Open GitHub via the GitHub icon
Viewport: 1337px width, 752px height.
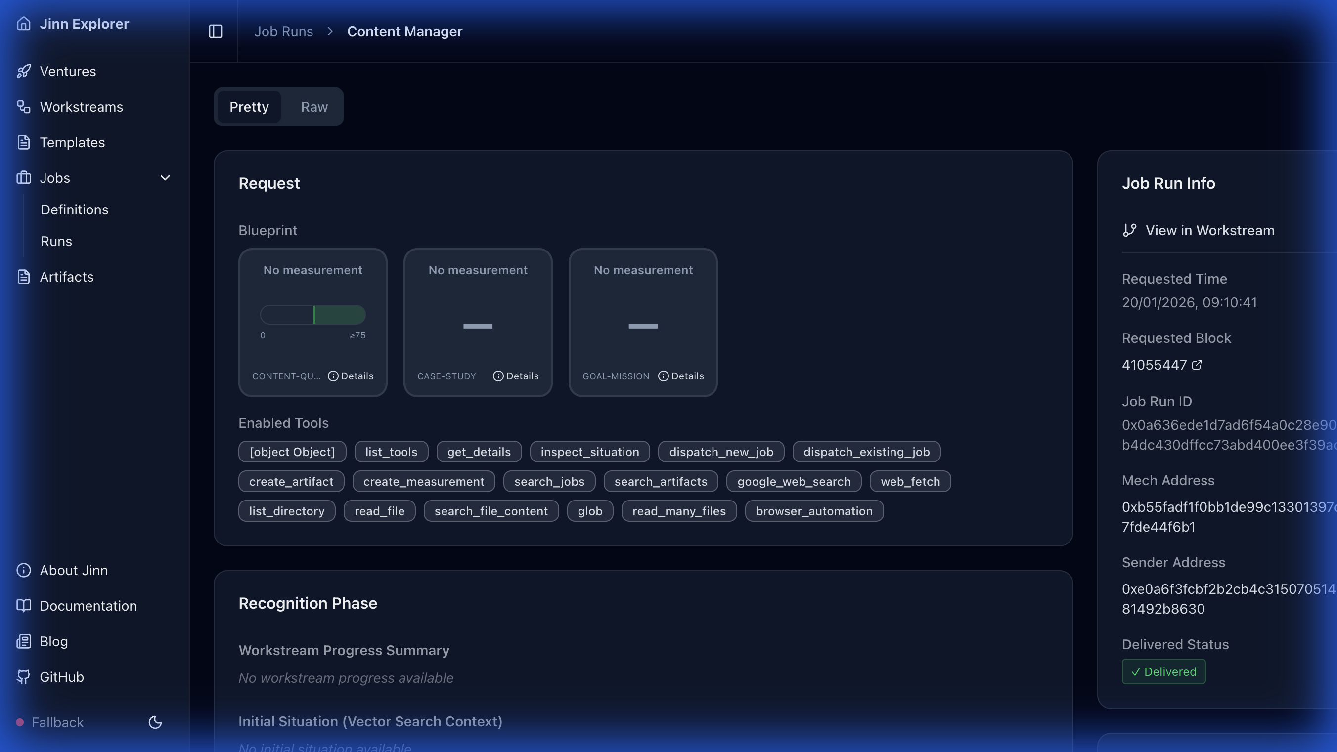(x=23, y=677)
